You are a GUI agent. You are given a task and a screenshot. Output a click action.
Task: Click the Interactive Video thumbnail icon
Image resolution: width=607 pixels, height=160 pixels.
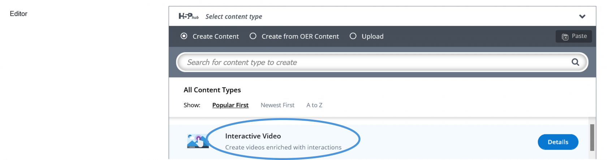[x=198, y=141]
